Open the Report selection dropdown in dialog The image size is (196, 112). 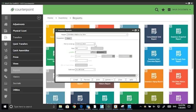[97, 35]
